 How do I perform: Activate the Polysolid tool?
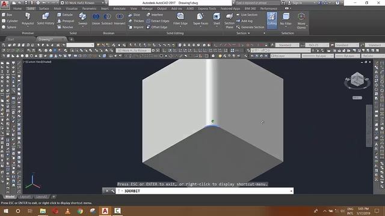click(28, 19)
